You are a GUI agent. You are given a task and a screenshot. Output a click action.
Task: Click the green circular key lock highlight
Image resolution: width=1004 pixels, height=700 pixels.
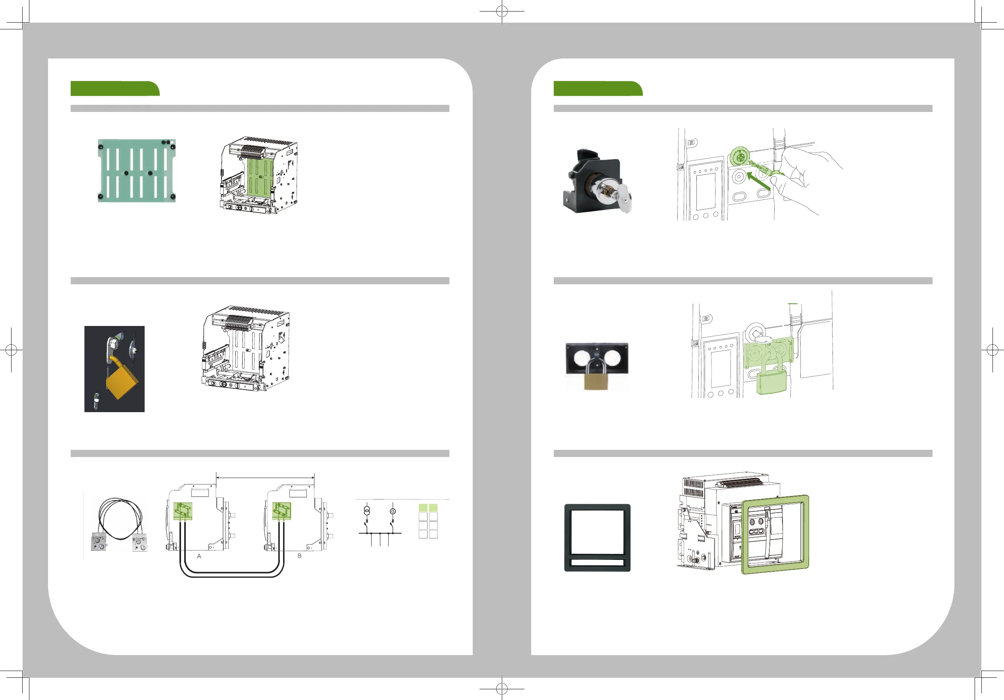click(740, 156)
